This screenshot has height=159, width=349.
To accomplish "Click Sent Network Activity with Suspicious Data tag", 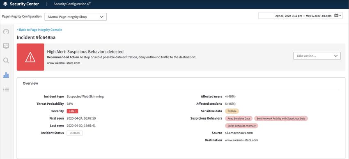I will (x=281, y=118).
